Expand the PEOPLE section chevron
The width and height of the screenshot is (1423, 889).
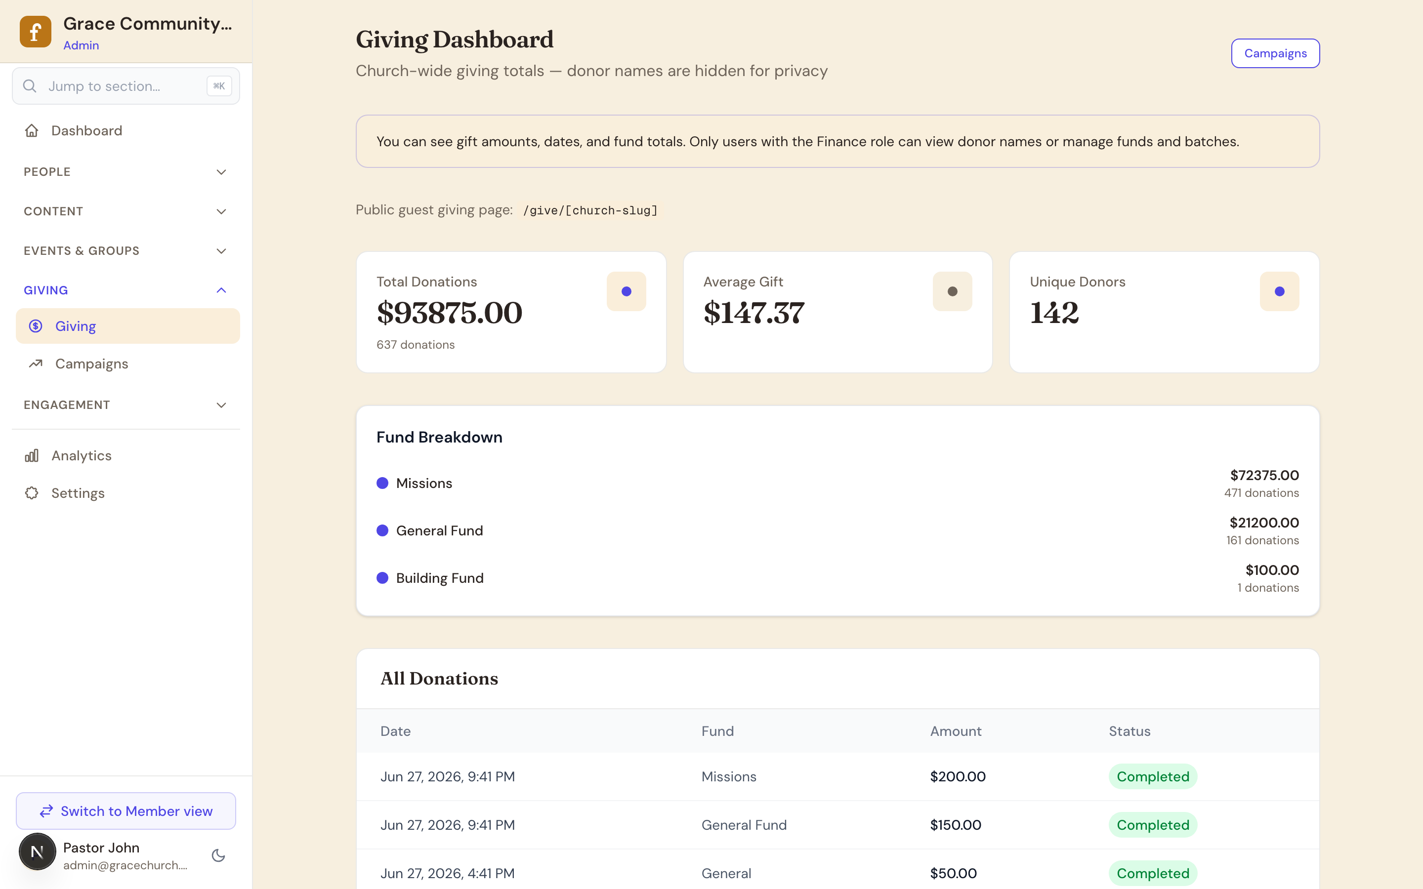(x=221, y=172)
